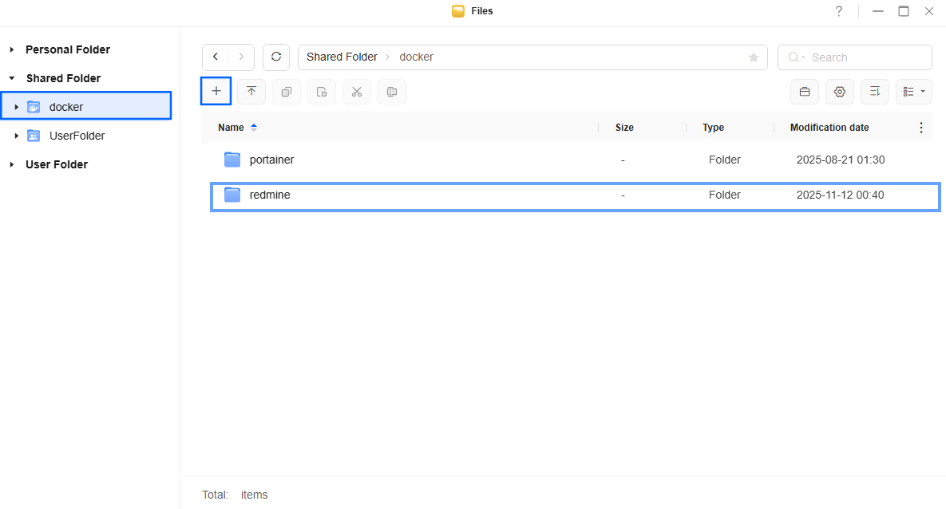Click the plus create new item button
Image resolution: width=946 pixels, height=509 pixels.
coord(216,92)
